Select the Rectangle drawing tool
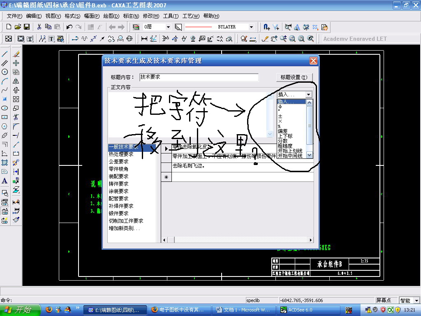Image resolution: width=421 pixels, height=316 pixels. 5,117
